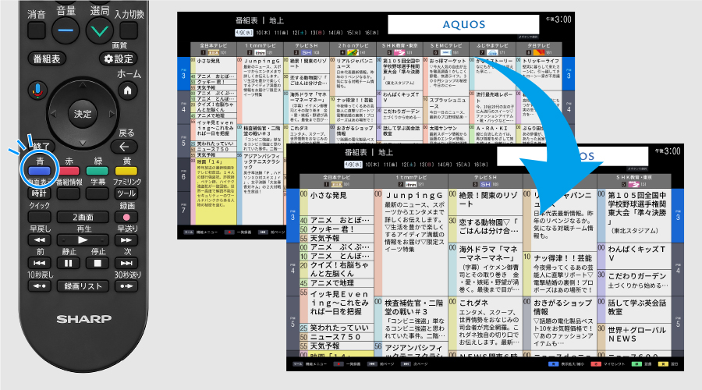Image resolution: width=702 pixels, height=390 pixels.
Task: Open 絶景！関東のリゾート program in enlarged guide
Action: point(485,202)
